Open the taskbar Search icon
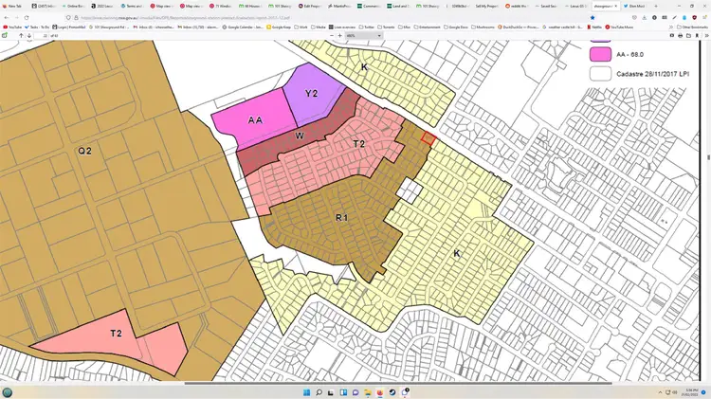Screen dimensions: 711x399 (x=318, y=391)
